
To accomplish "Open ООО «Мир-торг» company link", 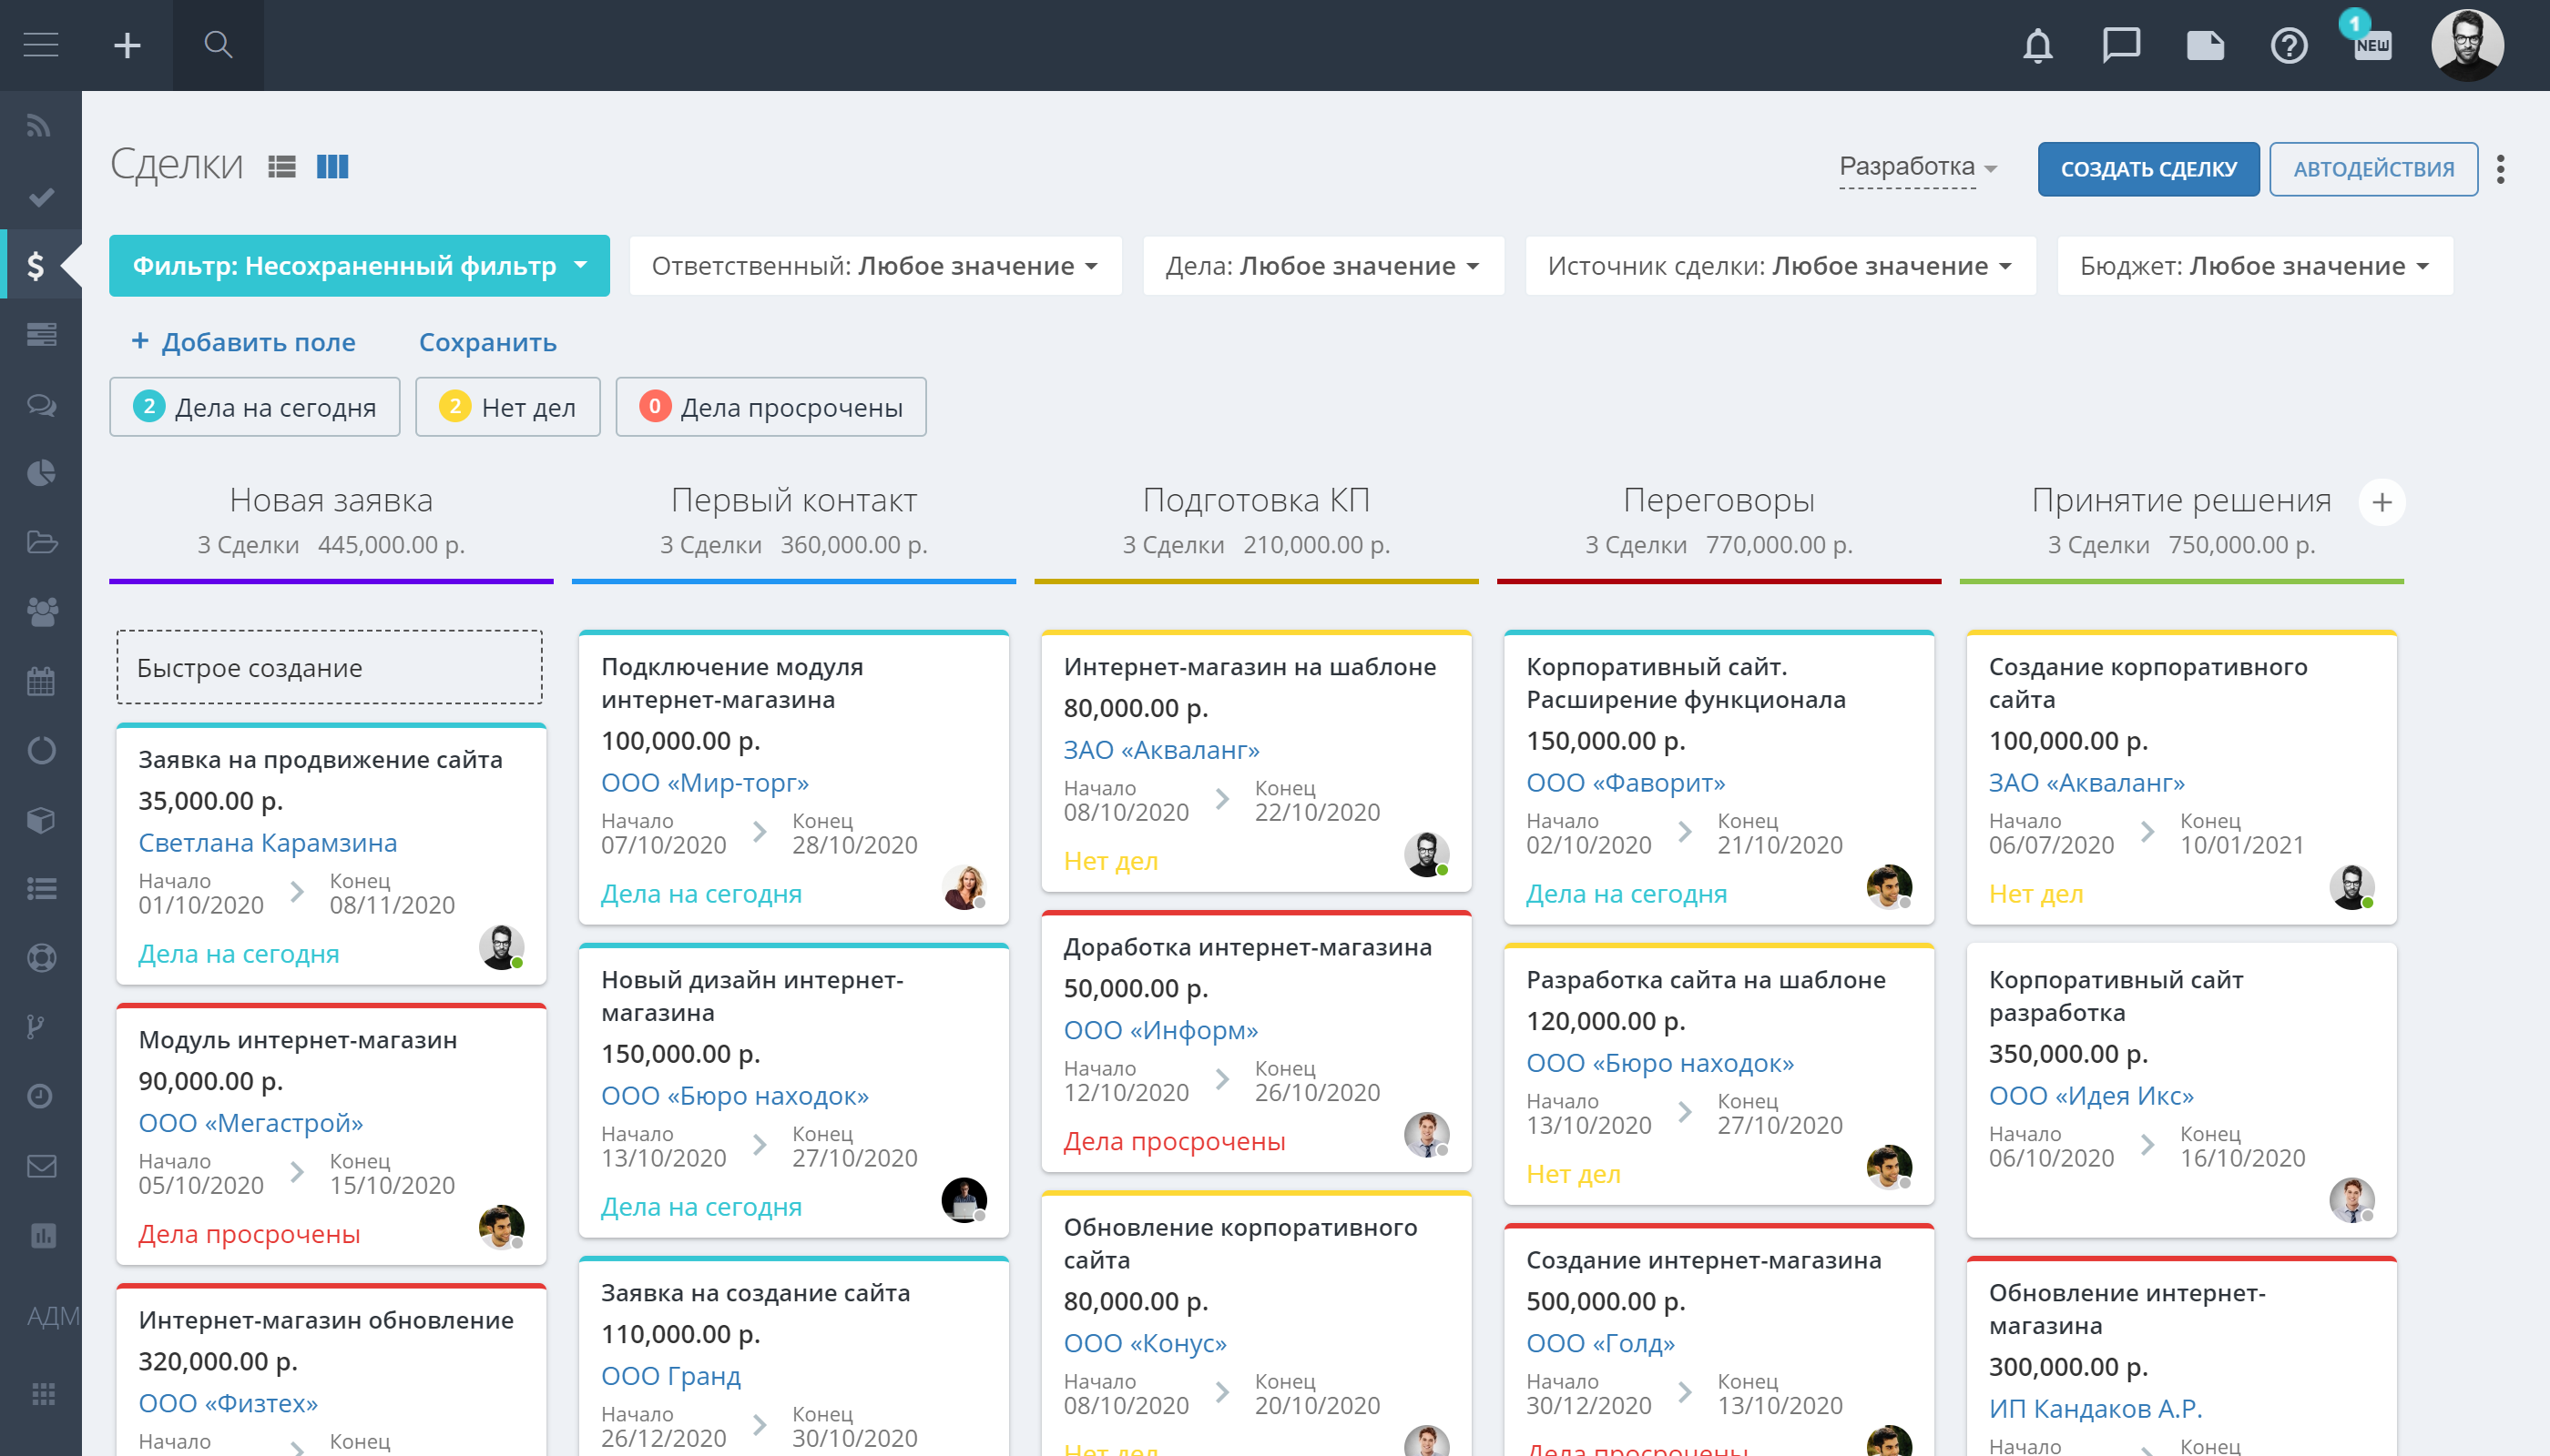I will [x=705, y=783].
